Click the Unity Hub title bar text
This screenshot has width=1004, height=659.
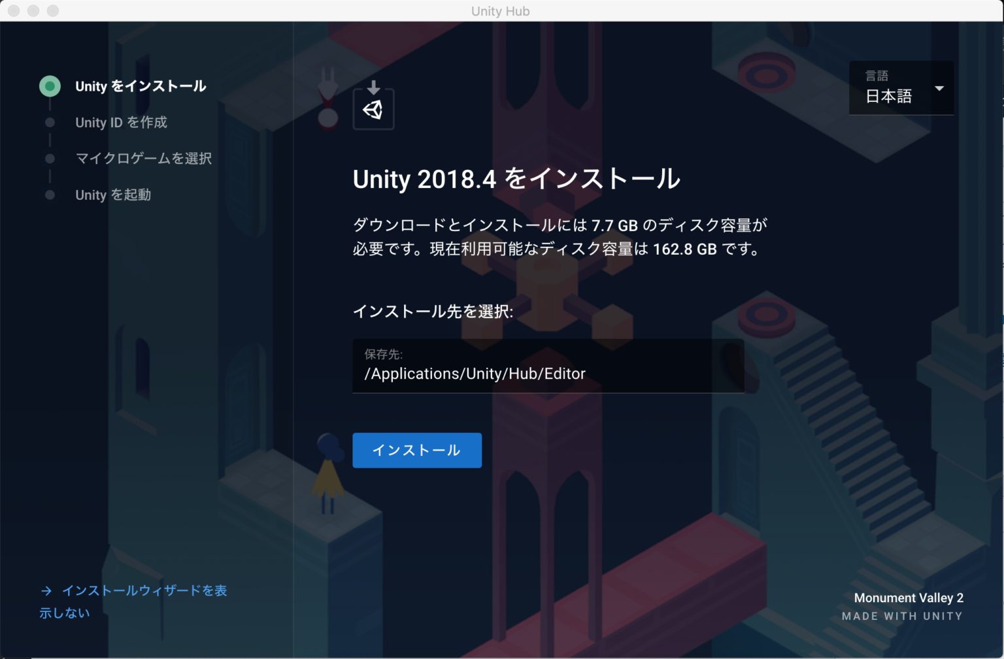pyautogui.click(x=501, y=10)
